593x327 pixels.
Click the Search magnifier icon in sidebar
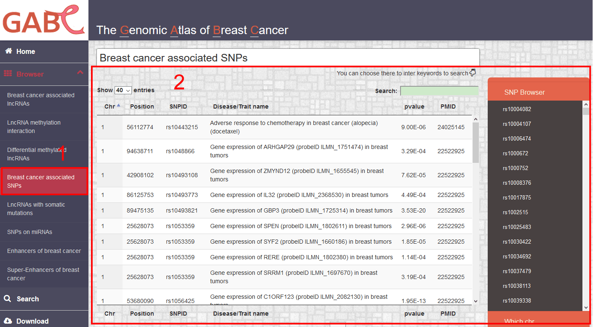(x=8, y=299)
